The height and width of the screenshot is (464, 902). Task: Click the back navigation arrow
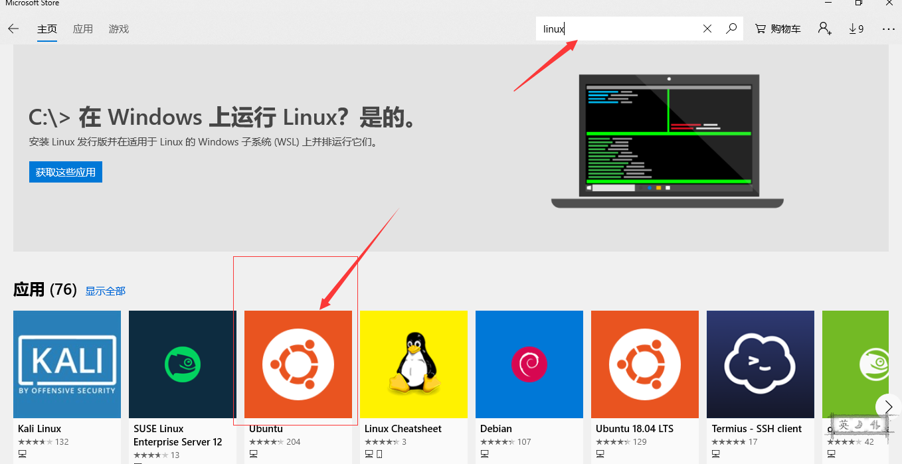coord(13,28)
